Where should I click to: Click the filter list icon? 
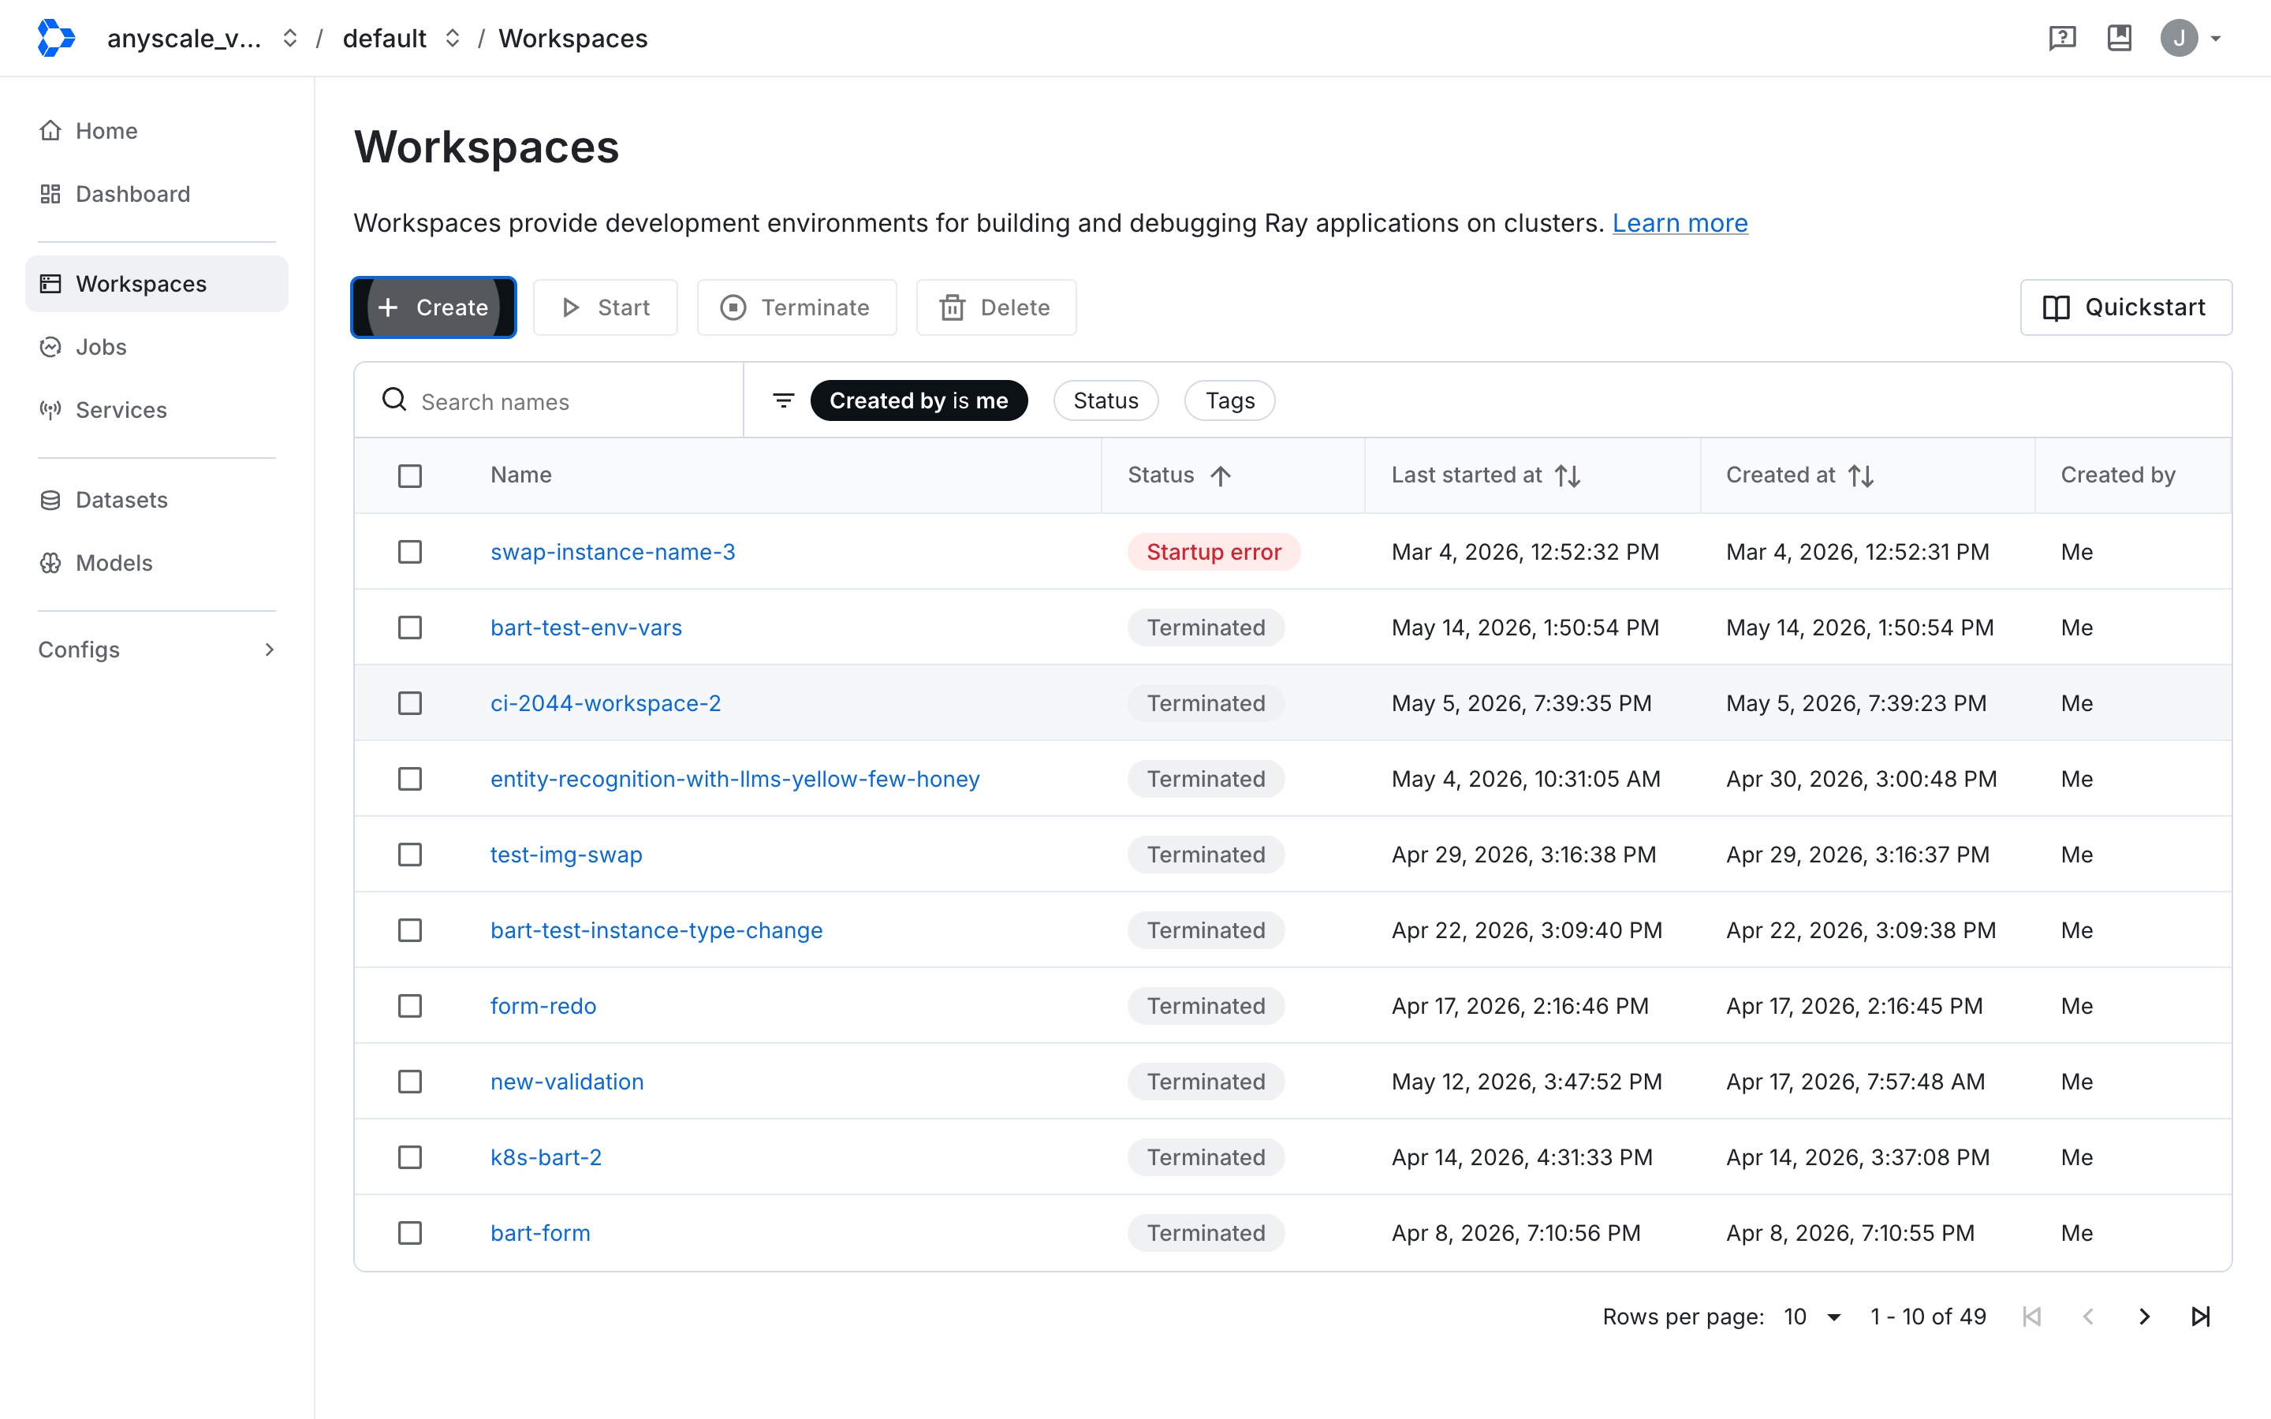(784, 400)
